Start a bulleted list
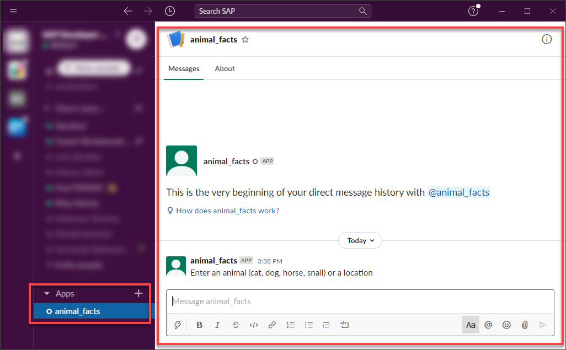Viewport: 566px width, 350px height. (308, 325)
